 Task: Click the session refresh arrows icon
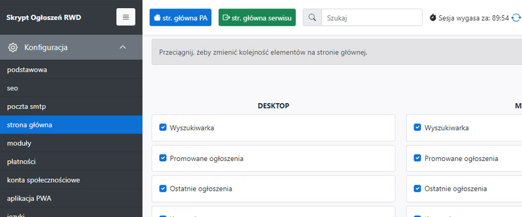516,18
